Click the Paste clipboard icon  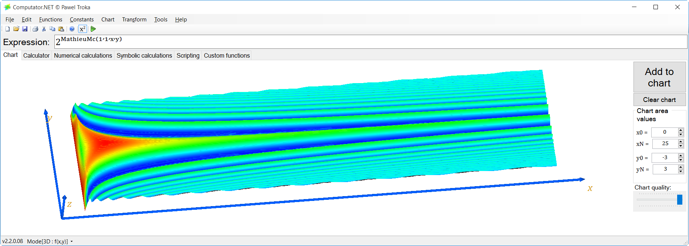click(x=61, y=29)
